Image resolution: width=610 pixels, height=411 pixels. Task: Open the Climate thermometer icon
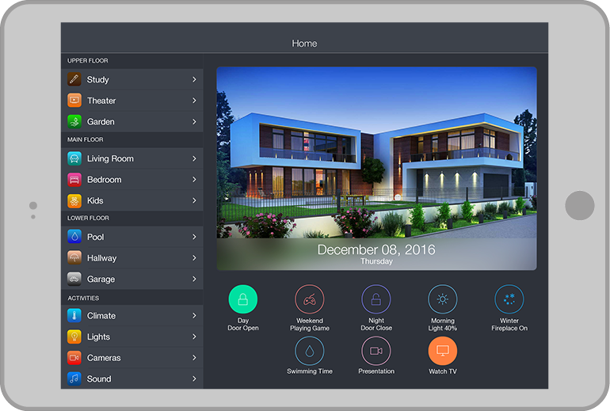tap(74, 315)
